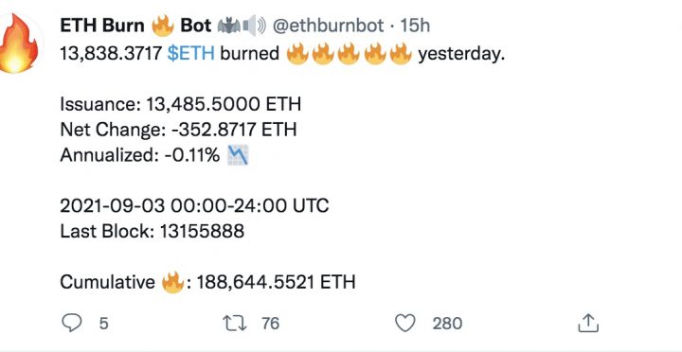Click the fire emoji in display name
The height and width of the screenshot is (352, 682).
(162, 26)
